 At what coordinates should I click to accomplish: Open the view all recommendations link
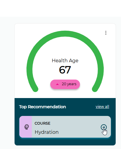pyautogui.click(x=102, y=107)
